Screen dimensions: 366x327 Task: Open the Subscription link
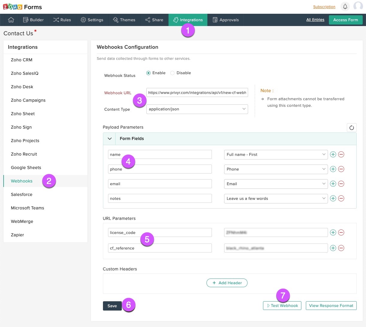[324, 6]
